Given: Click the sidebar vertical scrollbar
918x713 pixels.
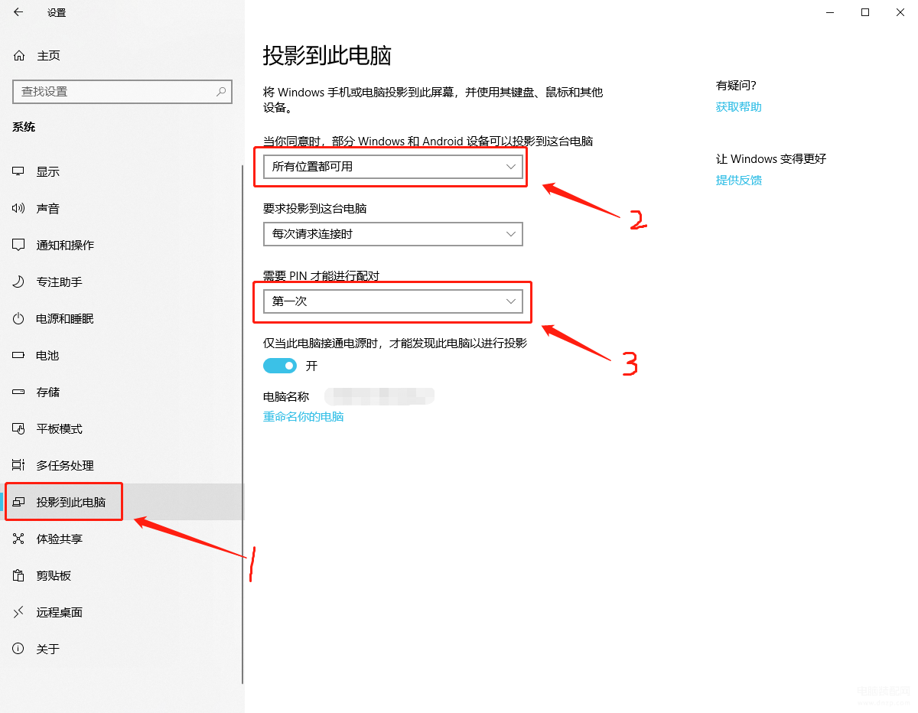Looking at the screenshot, I should click(x=243, y=423).
